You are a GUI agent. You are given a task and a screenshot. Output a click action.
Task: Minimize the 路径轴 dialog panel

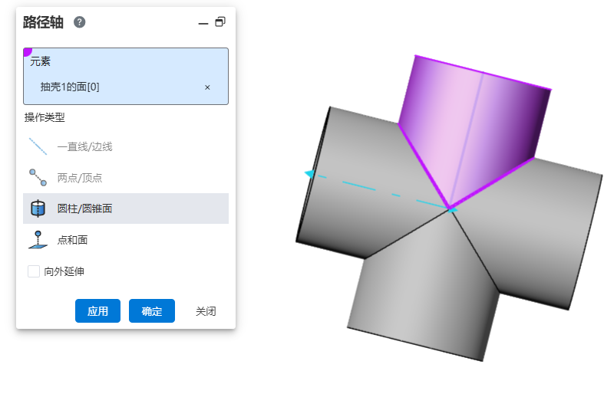[203, 23]
